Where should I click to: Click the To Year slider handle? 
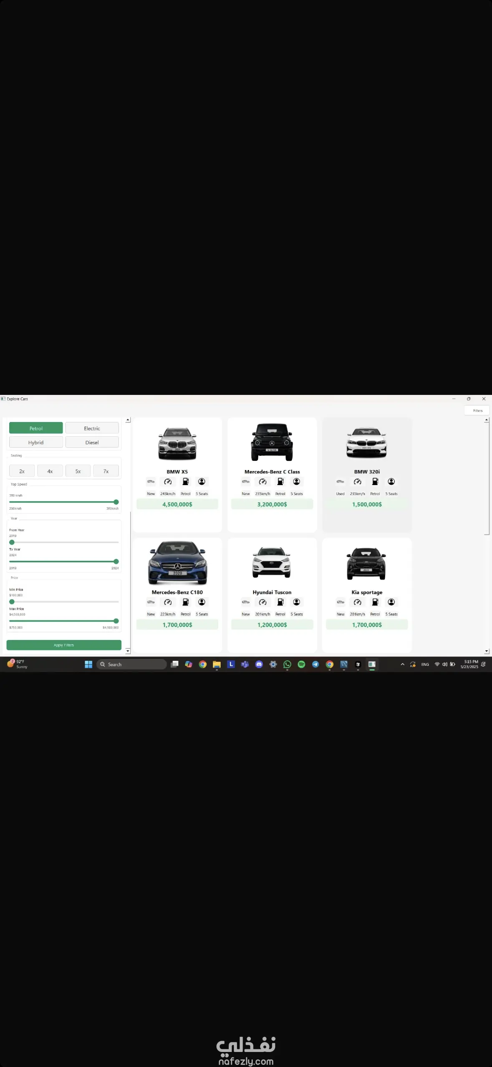coord(116,561)
